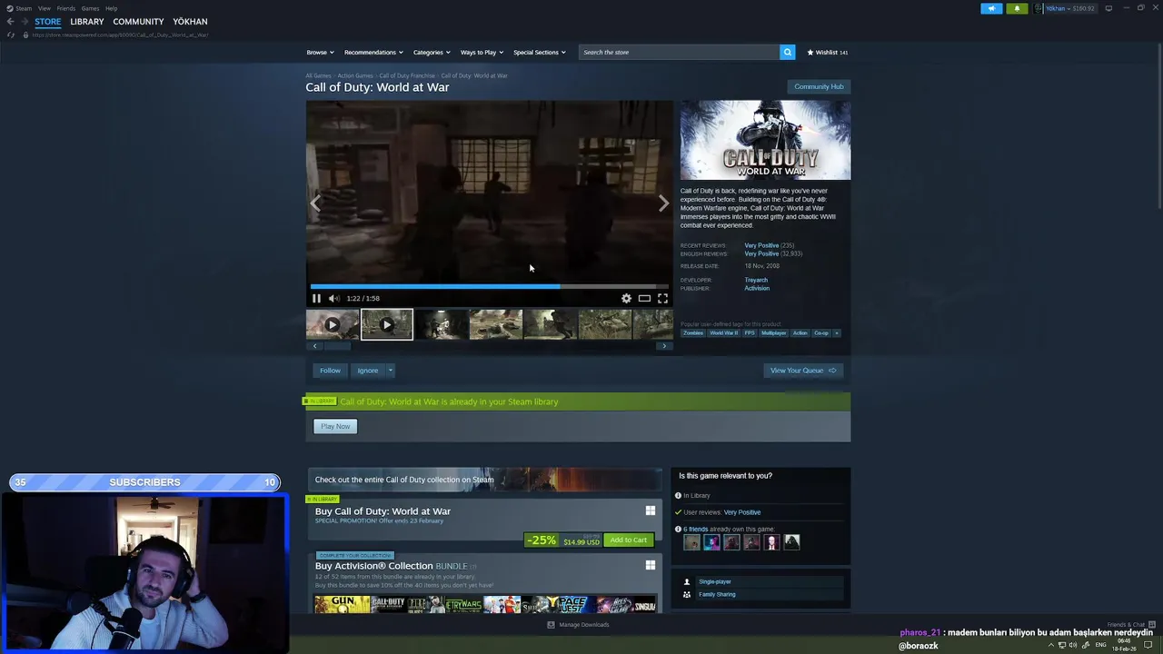Open Yokhan profile avatar in title bar
The width and height of the screenshot is (1163, 654).
pyautogui.click(x=1039, y=8)
